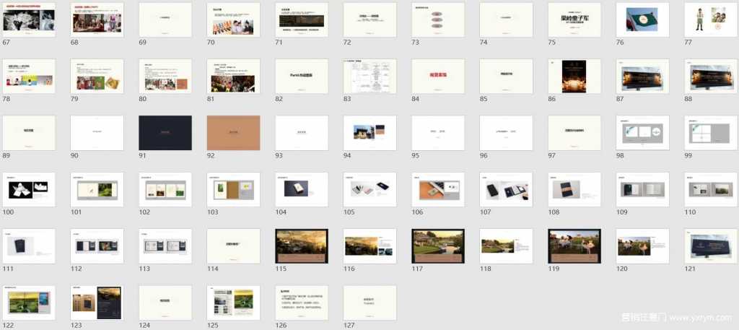Select slide 126 text summary thumbnail

point(302,303)
